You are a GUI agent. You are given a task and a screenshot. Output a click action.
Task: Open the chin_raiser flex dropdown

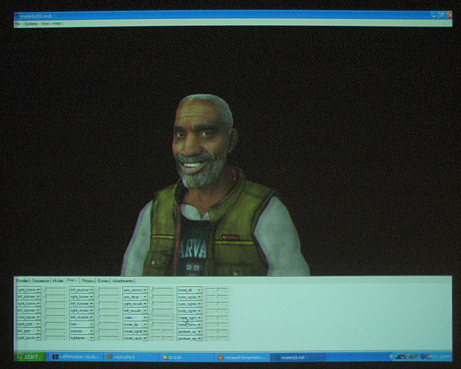(28, 317)
